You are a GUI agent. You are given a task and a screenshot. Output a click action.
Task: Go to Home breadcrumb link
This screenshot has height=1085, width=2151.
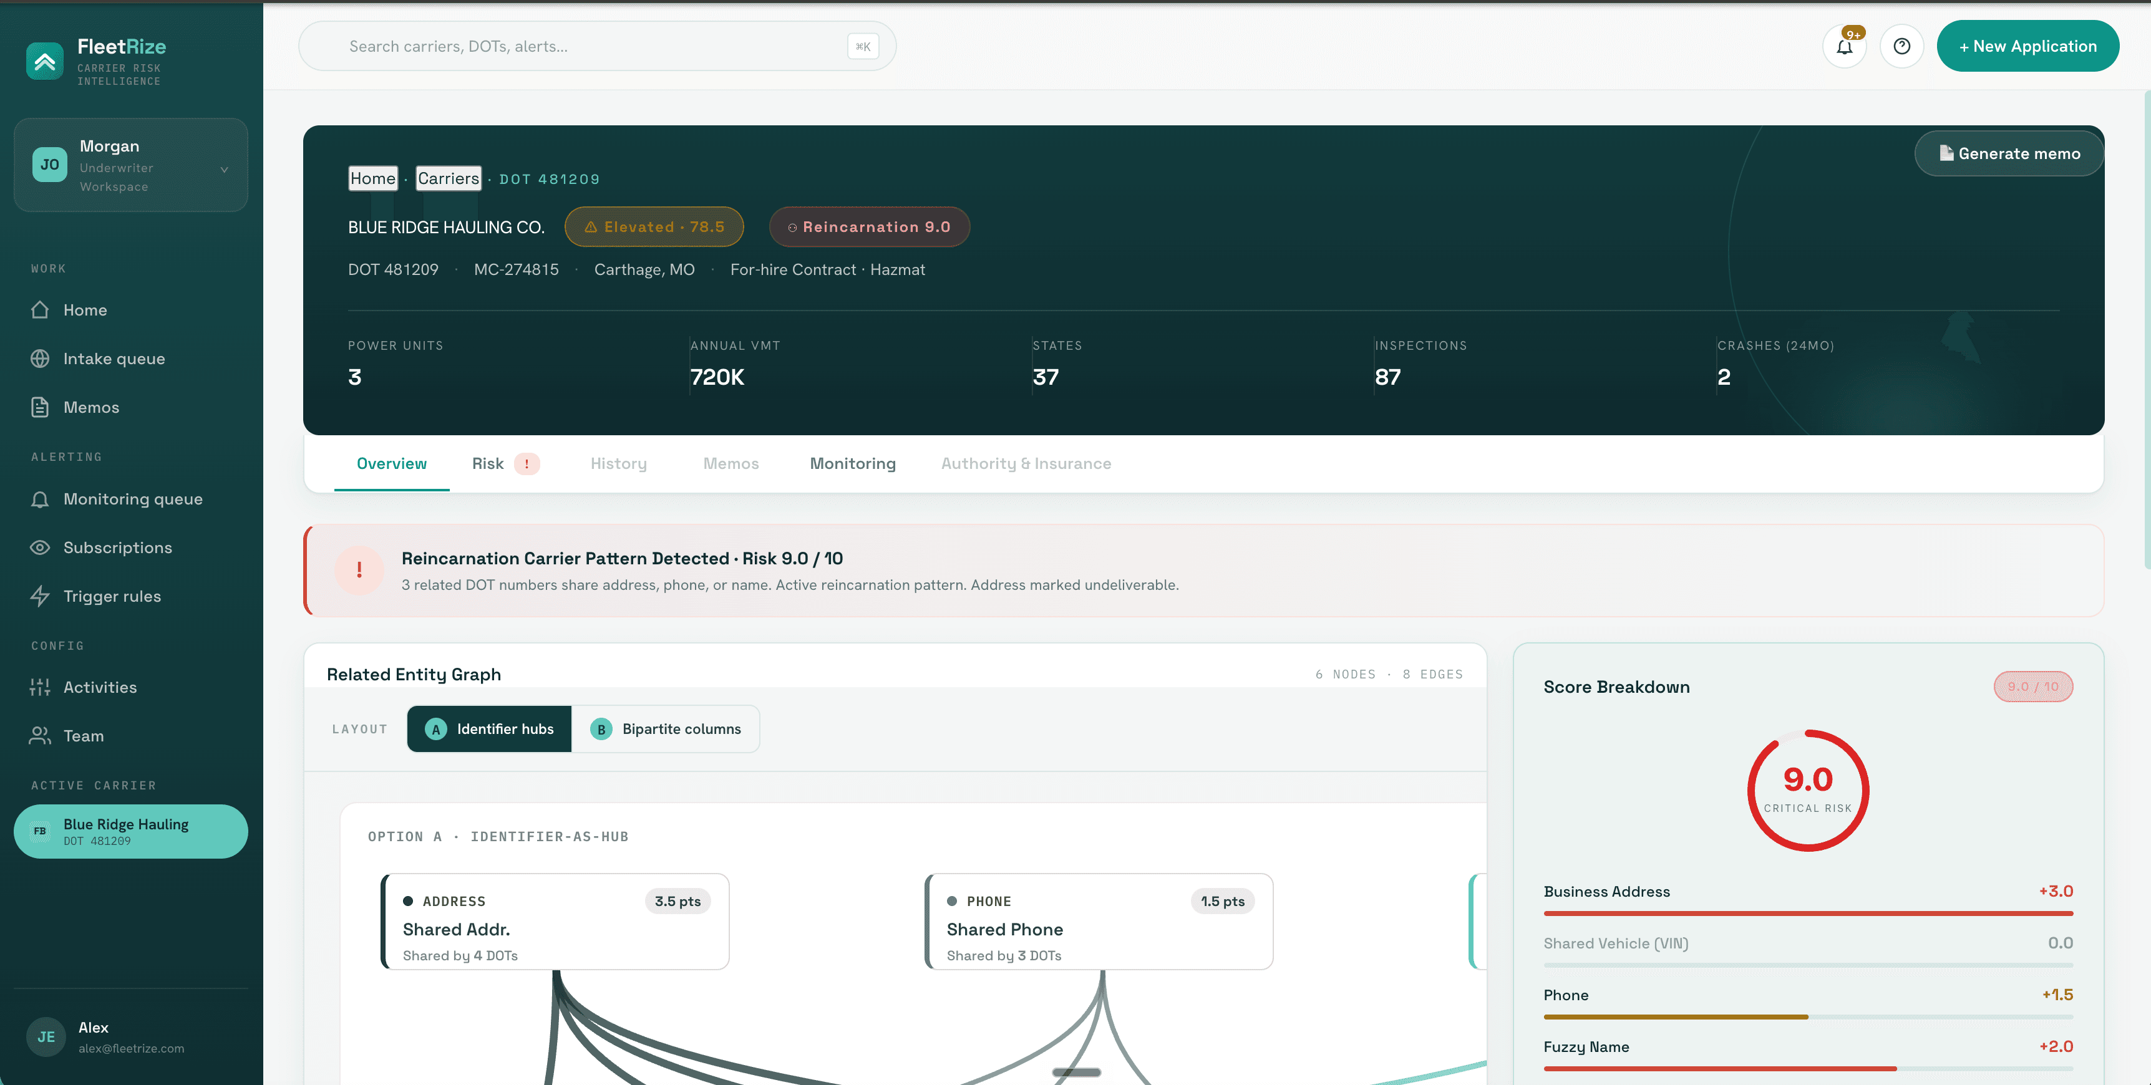tap(372, 178)
